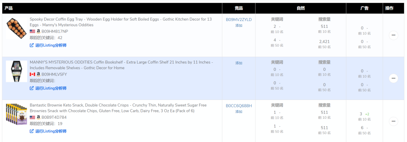Click external-link icon beside Bookshelf Listing analyzer
The width and height of the screenshot is (407, 142).
click(x=32, y=88)
